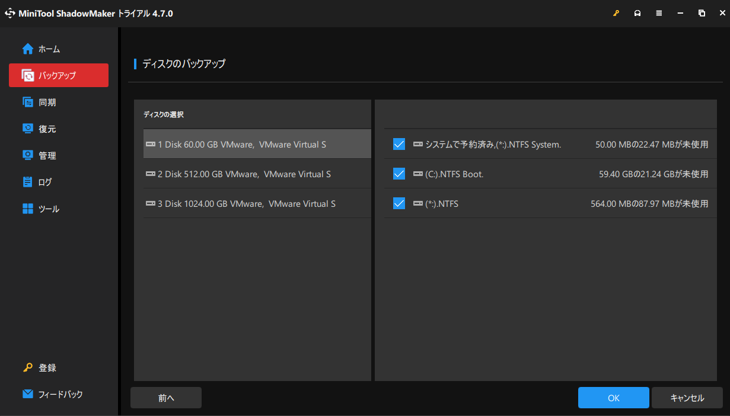Screen dimensions: 730x416
Task: Click the disk icon beside 3 Disk 1024.00 GB
Action: [151, 204]
